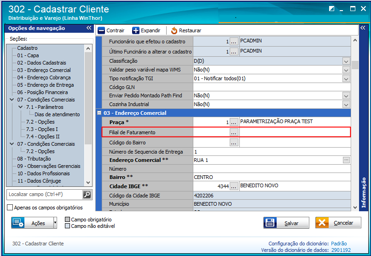Open the Filial de Faturamento lookup button
Image resolution: width=371 pixels, height=256 pixels.
click(233, 132)
